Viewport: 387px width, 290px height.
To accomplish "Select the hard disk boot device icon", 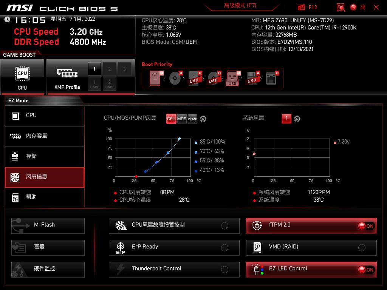I will pyautogui.click(x=156, y=78).
